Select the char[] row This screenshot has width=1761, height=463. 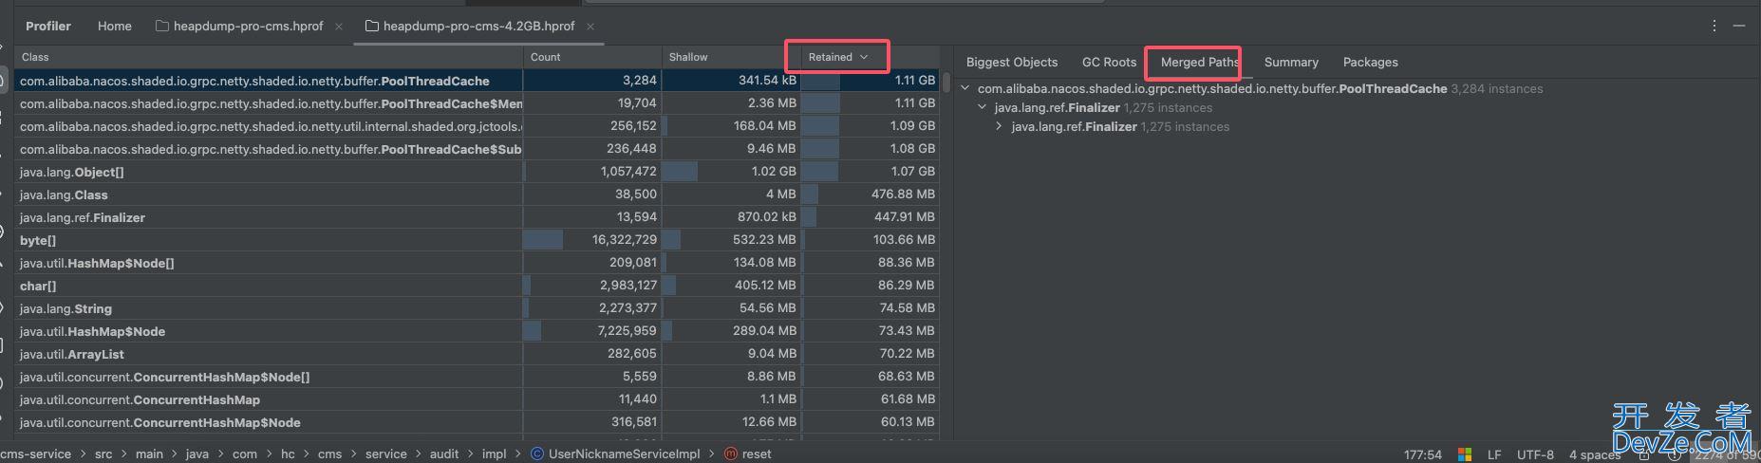[x=477, y=286]
